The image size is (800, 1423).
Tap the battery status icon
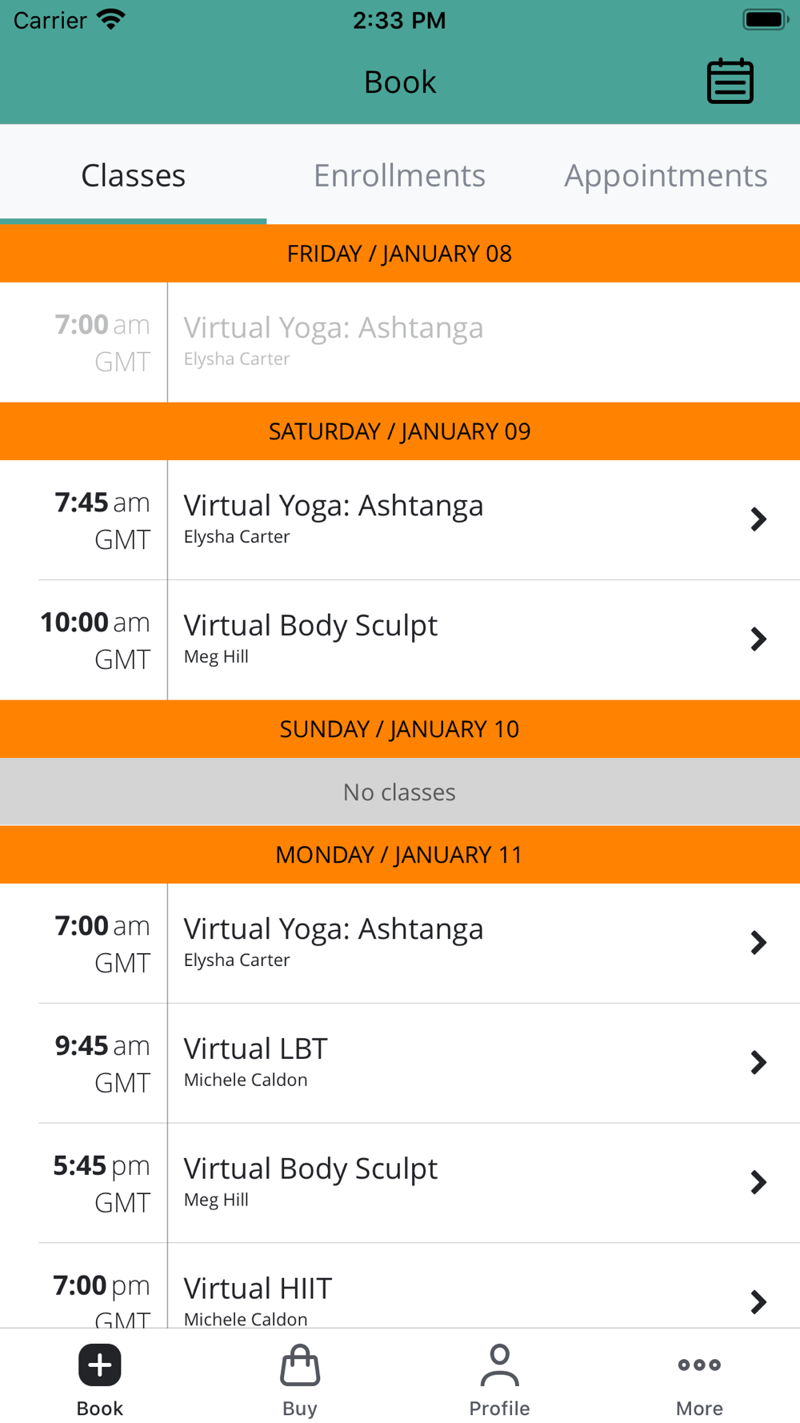[766, 19]
